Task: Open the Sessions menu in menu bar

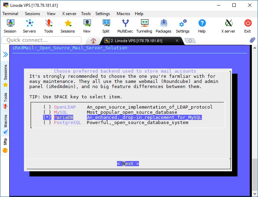Action: tap(33, 14)
